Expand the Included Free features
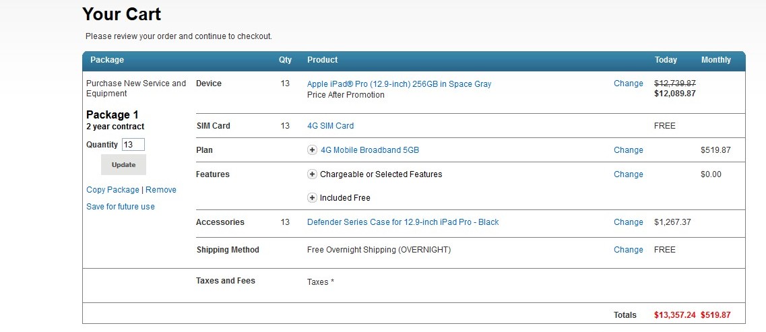The height and width of the screenshot is (332, 766). 312,198
